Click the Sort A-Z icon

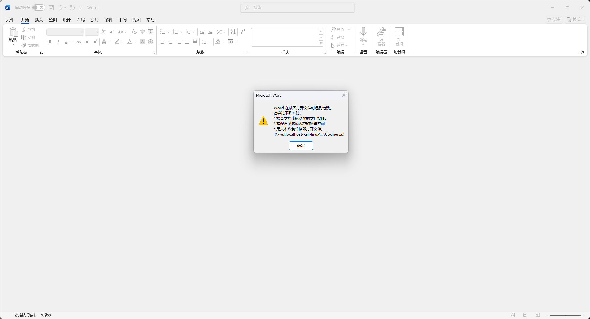click(x=233, y=32)
